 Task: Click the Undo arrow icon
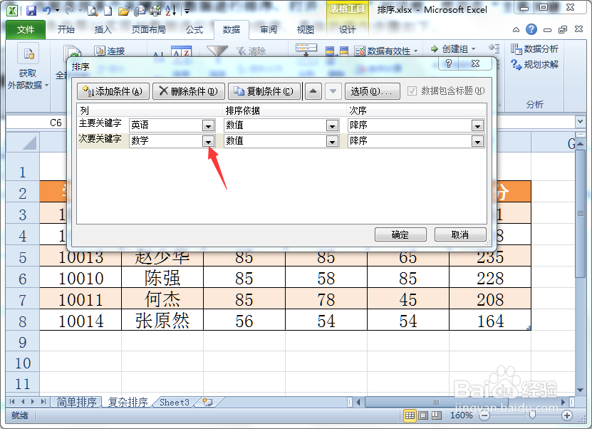[x=47, y=11]
